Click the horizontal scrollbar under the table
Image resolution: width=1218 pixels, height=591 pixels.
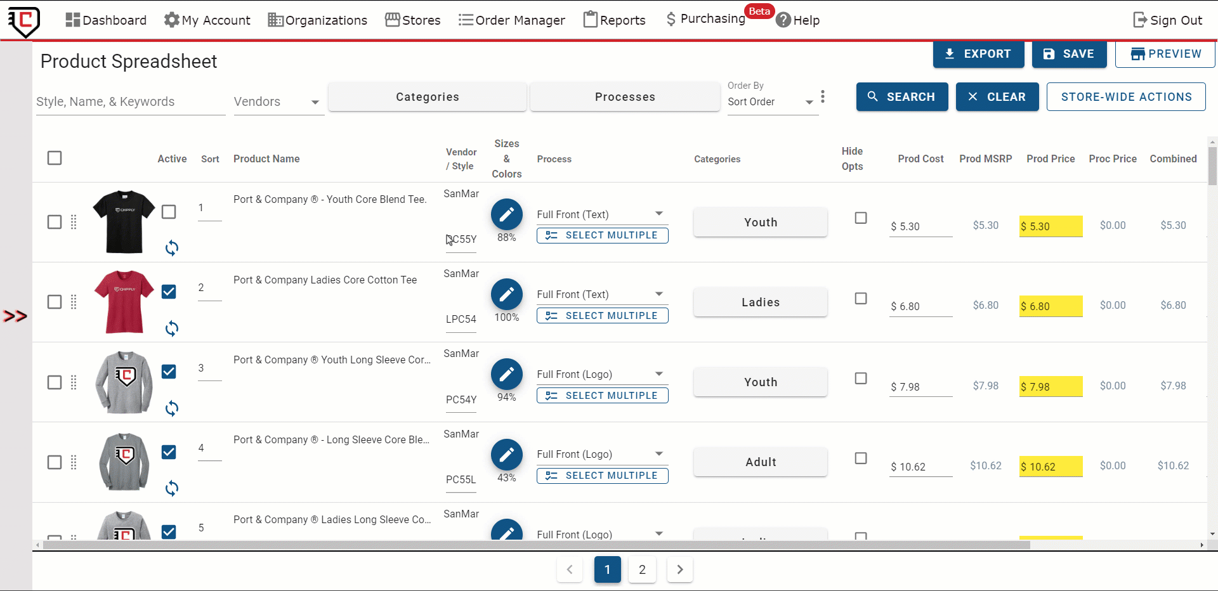tap(536, 545)
